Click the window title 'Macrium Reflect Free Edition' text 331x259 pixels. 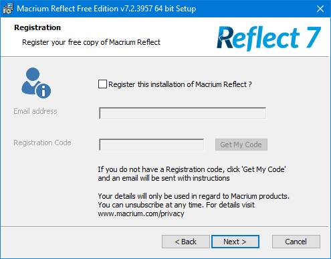(68, 9)
